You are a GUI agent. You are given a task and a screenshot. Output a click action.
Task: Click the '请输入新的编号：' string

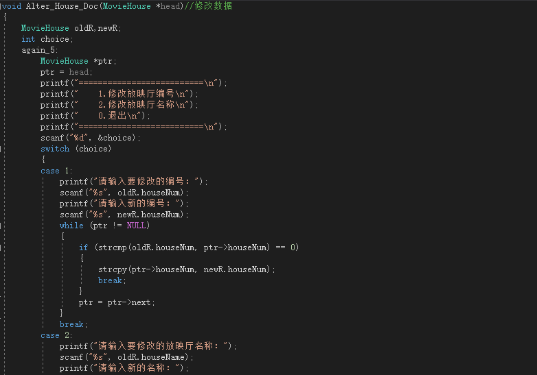(x=136, y=204)
